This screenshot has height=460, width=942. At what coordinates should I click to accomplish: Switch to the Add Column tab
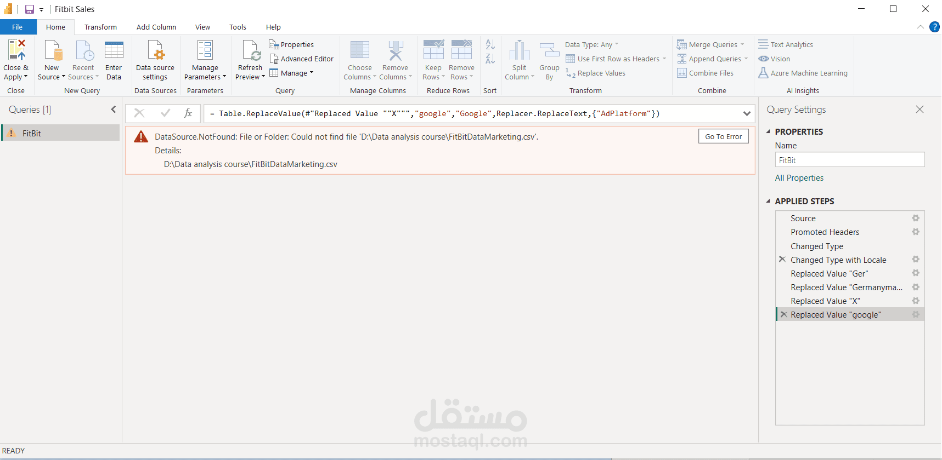[x=156, y=27]
